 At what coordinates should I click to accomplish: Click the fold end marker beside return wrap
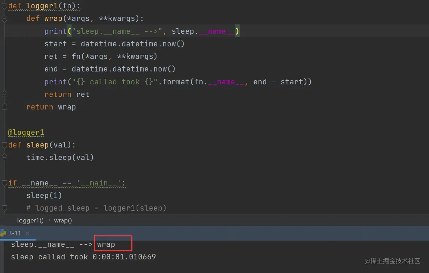point(4,107)
